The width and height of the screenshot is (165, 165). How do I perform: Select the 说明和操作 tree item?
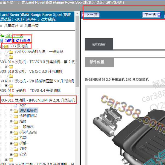pyautogui.click(x=28, y=110)
